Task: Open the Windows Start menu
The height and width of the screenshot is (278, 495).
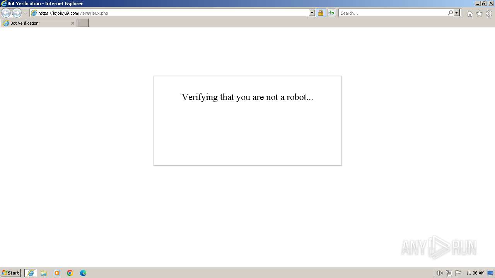Action: point(11,273)
